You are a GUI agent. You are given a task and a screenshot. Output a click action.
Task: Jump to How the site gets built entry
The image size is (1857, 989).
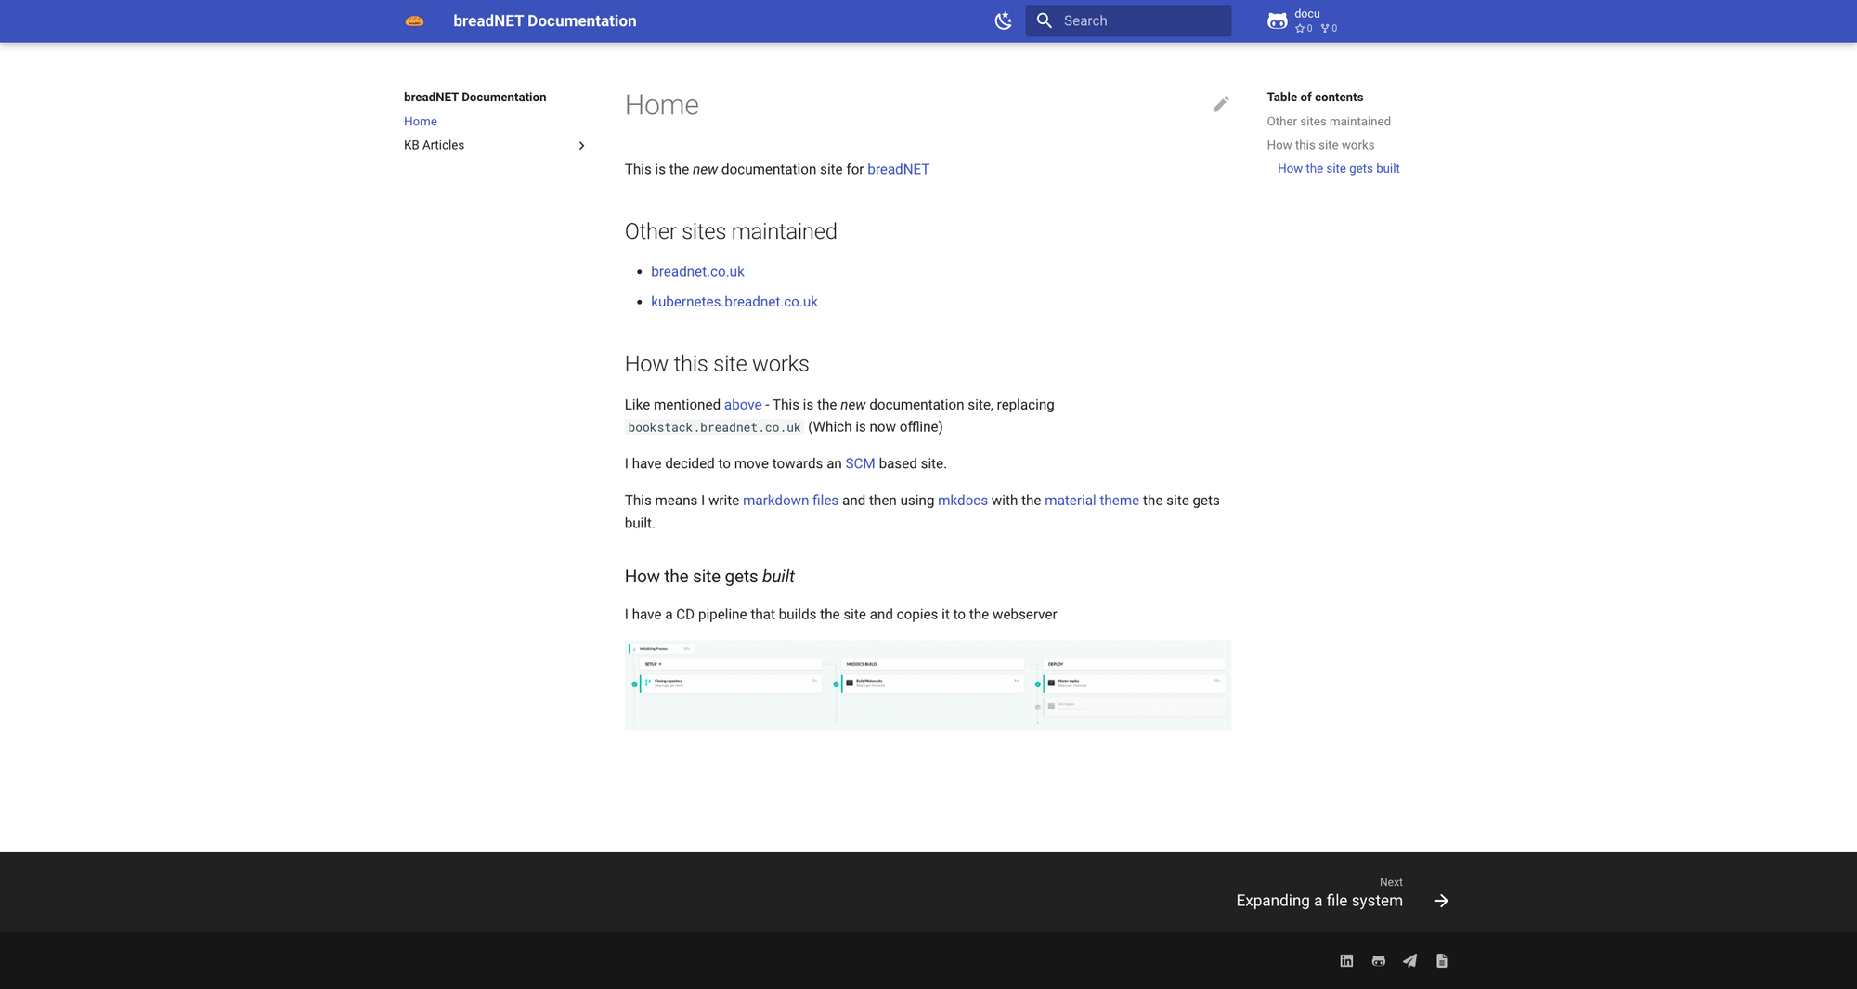[1338, 168]
